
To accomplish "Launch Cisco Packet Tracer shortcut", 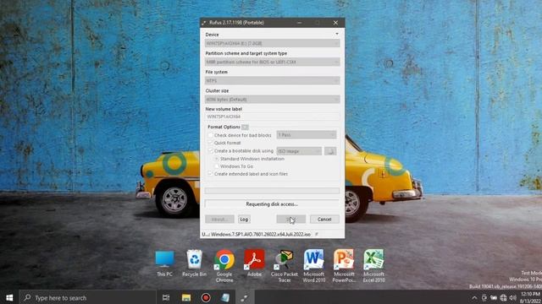I will click(285, 265).
